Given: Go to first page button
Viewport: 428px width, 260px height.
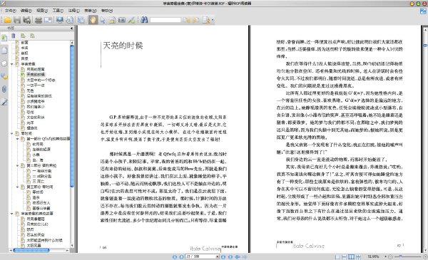Looking at the screenshot, I should (175, 256).
